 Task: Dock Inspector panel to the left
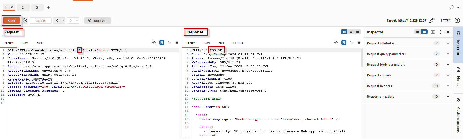(418, 32)
